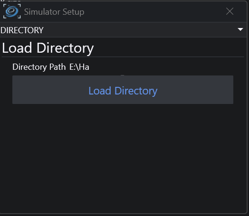Screen dimensions: 249x216
Task: Collapse the DIRECTORY section with the arrow
Action: [240, 29]
